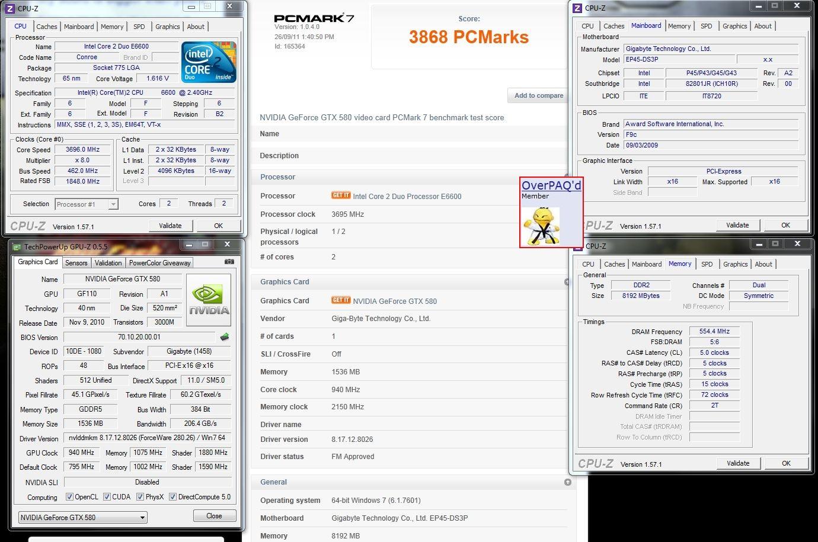This screenshot has width=818, height=542.
Task: Click the CPU-Z Z icon in top-left window title
Action: (9, 8)
